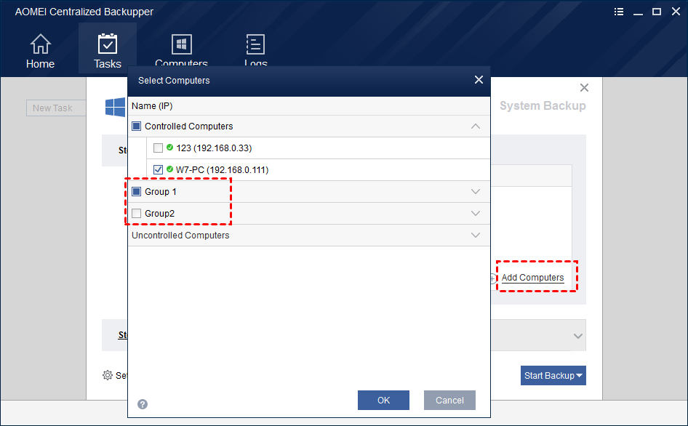Collapse the Controlled Computers section

[475, 126]
